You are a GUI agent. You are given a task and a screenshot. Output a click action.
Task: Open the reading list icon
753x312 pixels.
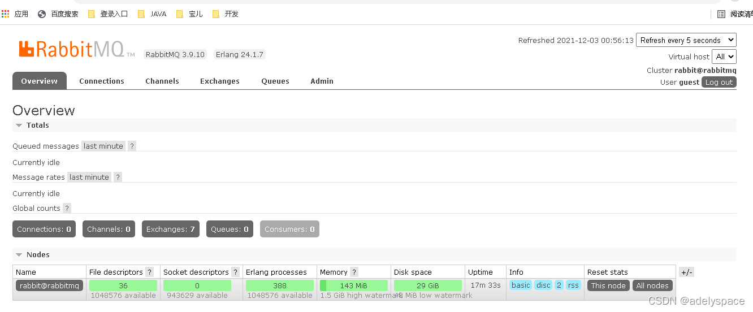point(721,14)
